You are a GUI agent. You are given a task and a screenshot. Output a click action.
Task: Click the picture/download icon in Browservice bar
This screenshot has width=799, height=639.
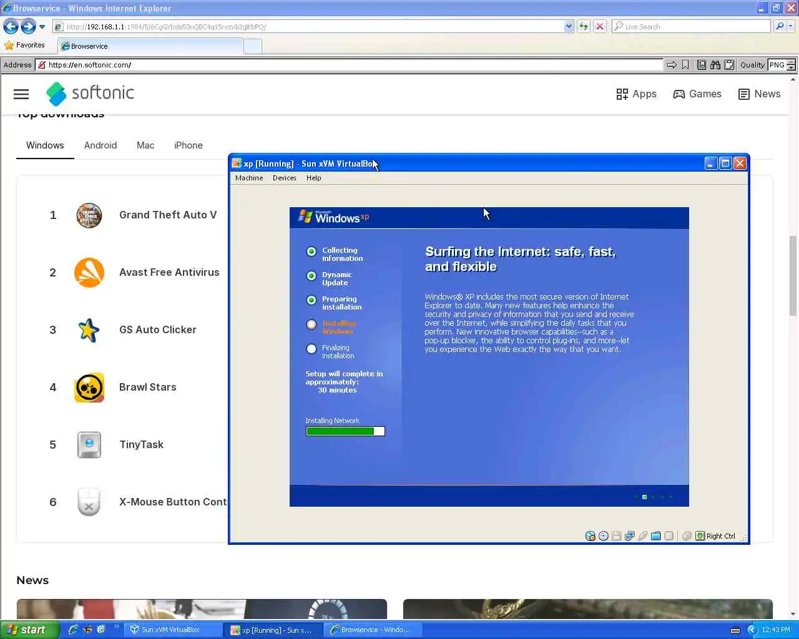tap(702, 65)
